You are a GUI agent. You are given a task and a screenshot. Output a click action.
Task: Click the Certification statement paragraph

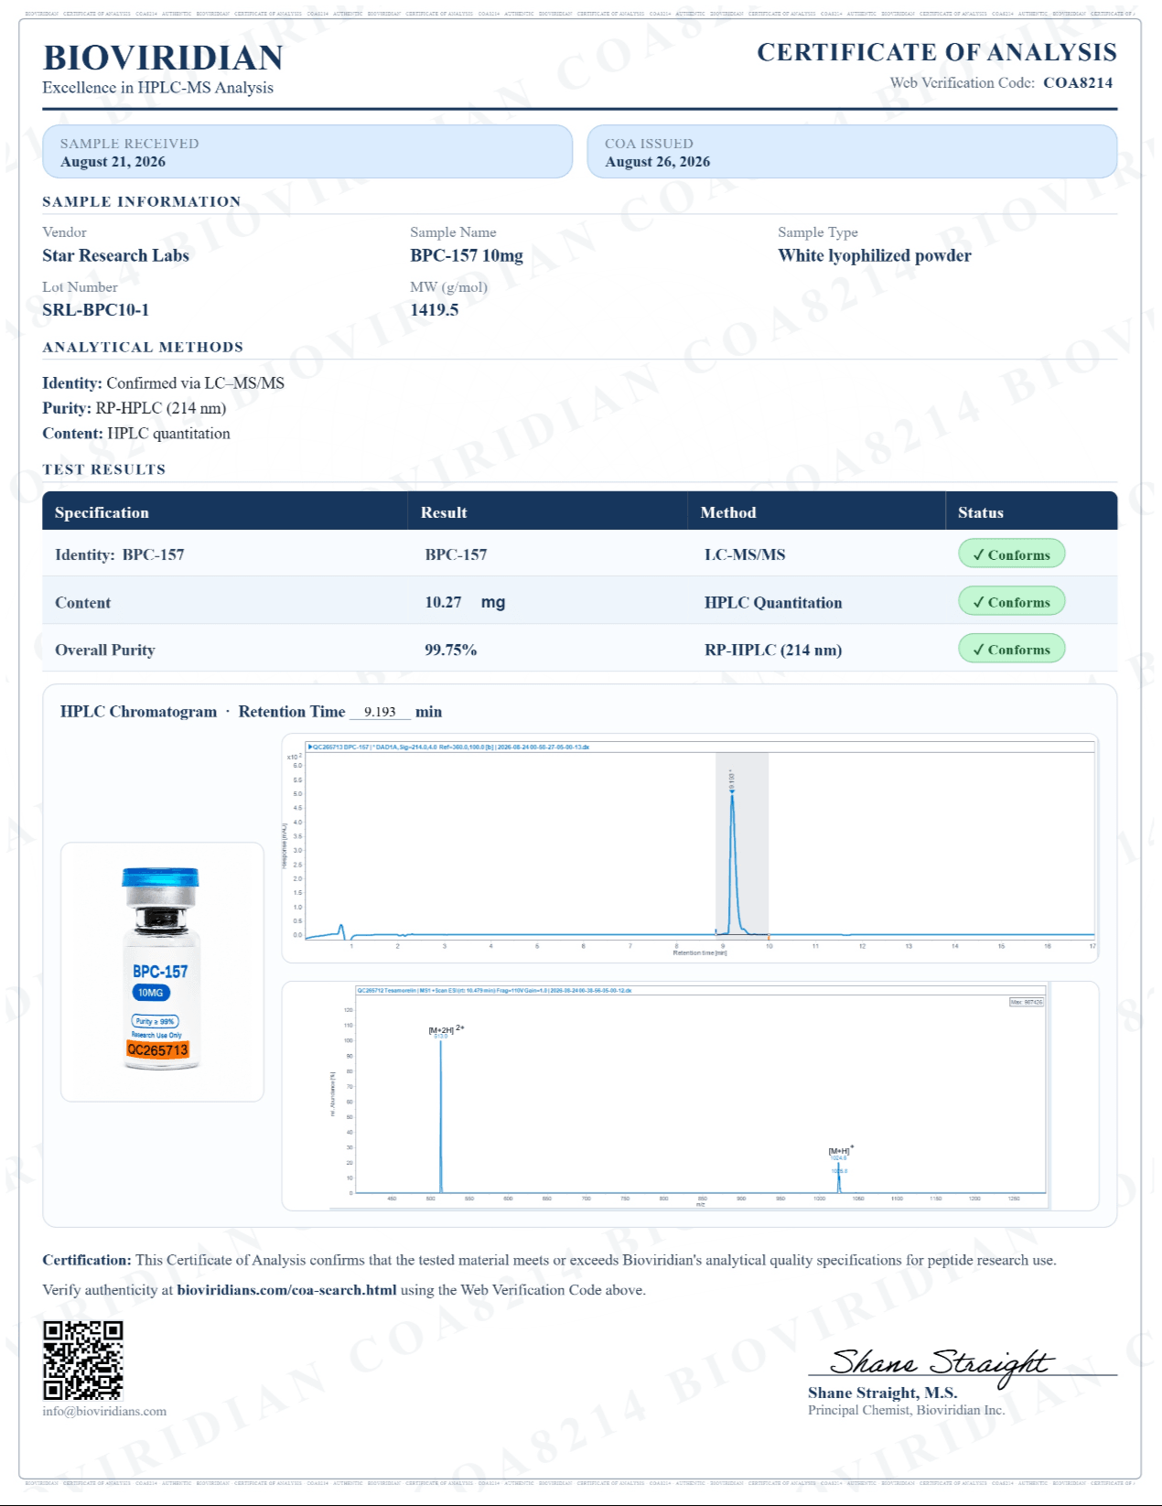[x=549, y=1260]
